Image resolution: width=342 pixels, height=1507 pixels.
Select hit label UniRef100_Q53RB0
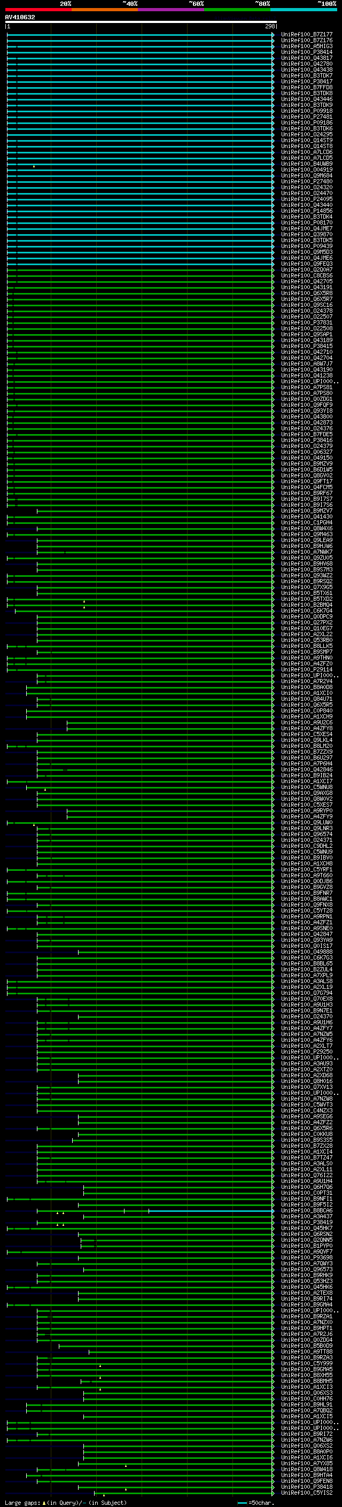tap(307, 640)
